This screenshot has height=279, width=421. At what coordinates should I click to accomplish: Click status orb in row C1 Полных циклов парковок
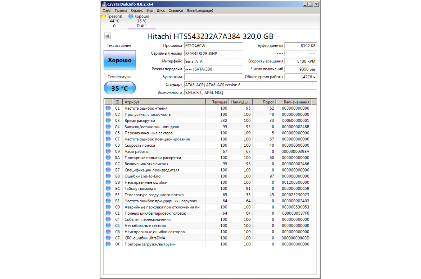(x=108, y=213)
